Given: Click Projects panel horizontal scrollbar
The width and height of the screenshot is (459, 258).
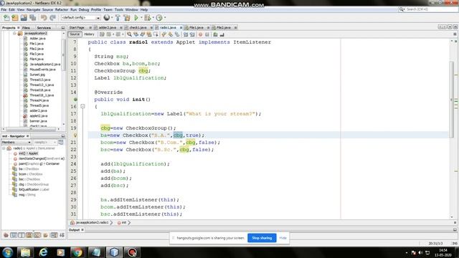Looking at the screenshot, I should pos(31,129).
